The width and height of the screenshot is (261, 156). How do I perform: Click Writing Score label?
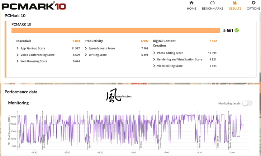point(98,55)
